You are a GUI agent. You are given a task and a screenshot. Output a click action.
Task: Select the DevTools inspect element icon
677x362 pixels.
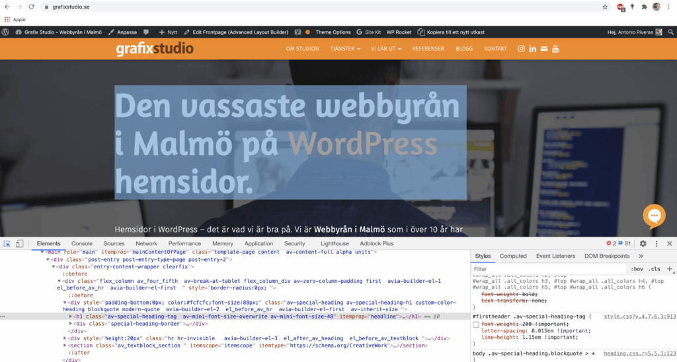click(7, 243)
